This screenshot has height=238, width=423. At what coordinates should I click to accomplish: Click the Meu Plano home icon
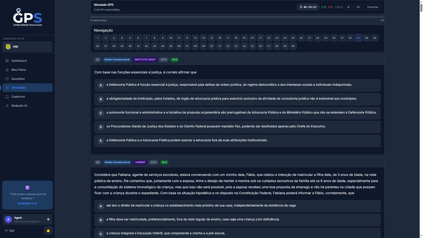[x=7, y=70]
